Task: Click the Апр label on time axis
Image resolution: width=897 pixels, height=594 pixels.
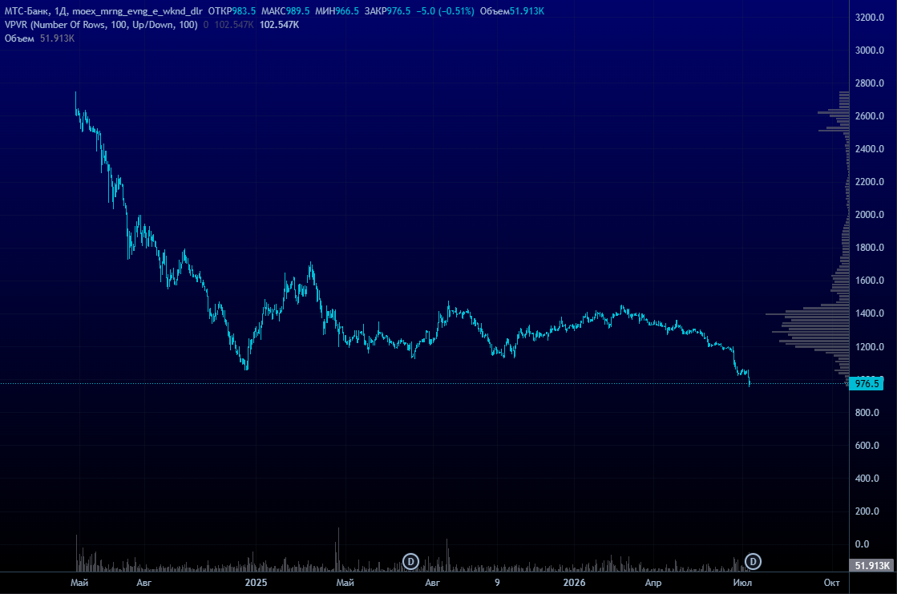Action: coord(653,583)
